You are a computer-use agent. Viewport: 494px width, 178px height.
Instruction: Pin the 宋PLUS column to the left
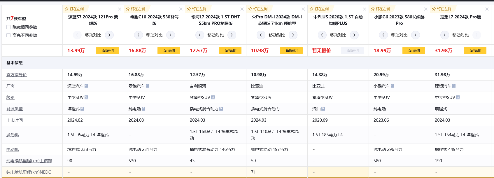point(319,9)
